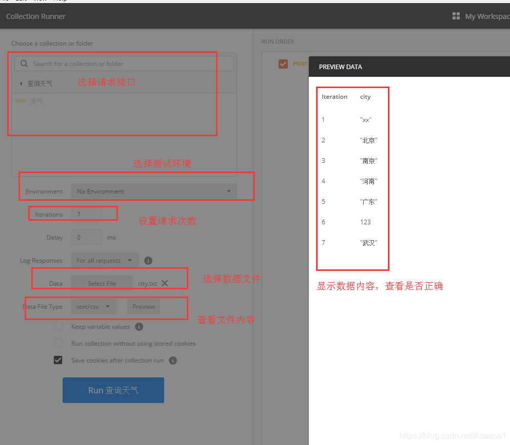Viewport: 510px width, 445px height.
Task: Click the "武汉" cell in preview data
Action: [368, 242]
